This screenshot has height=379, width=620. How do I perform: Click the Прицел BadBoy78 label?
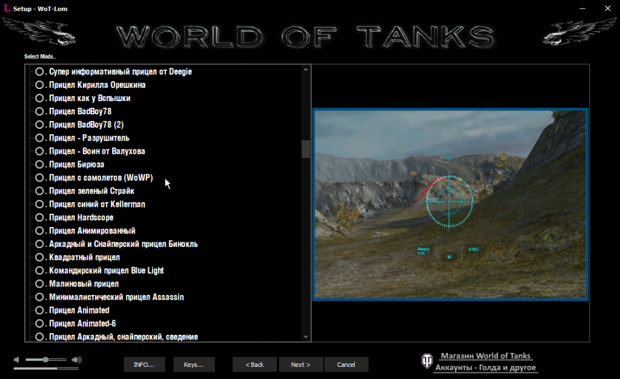point(81,111)
